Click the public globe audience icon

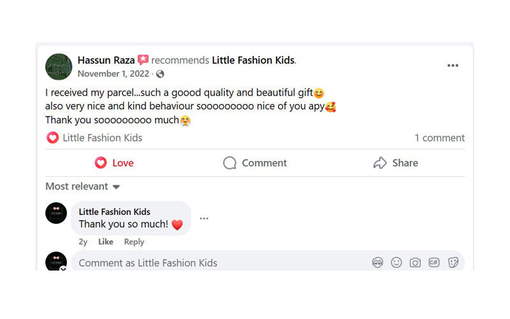[x=160, y=74]
